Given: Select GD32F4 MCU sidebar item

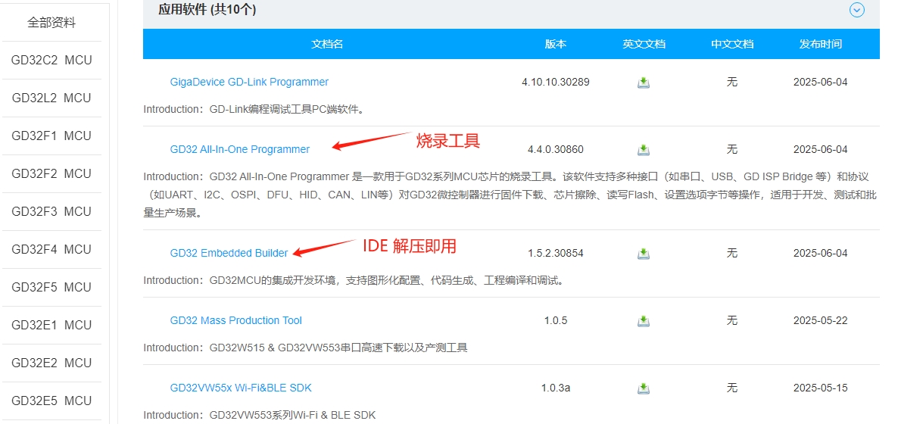Looking at the screenshot, I should point(51,250).
